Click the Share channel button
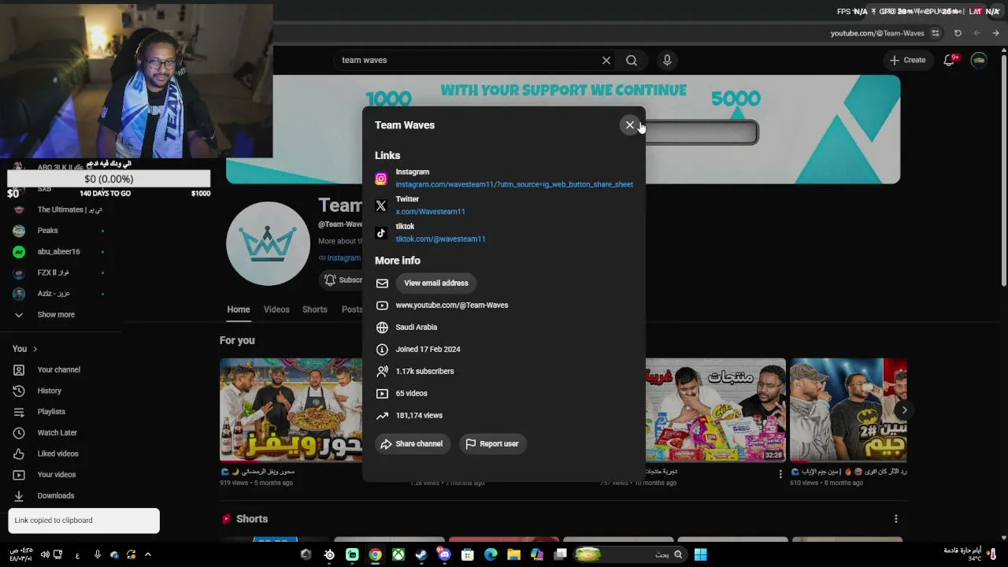The height and width of the screenshot is (567, 1008). [x=413, y=443]
